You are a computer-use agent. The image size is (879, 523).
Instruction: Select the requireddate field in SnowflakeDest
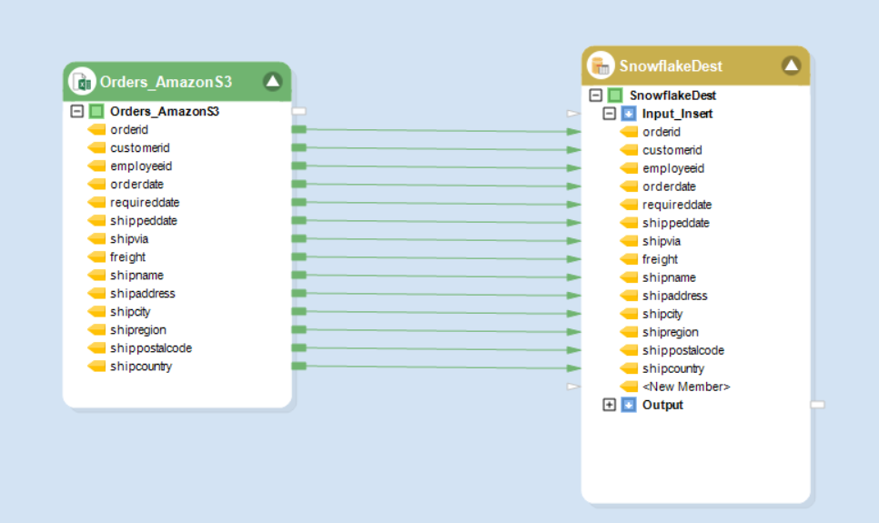pyautogui.click(x=676, y=205)
